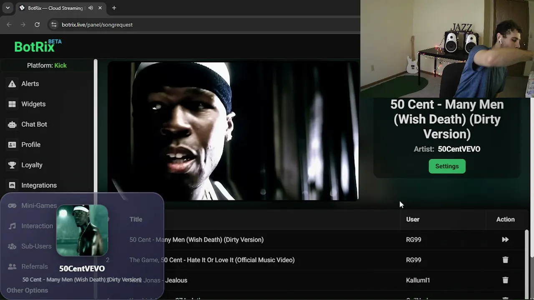The height and width of the screenshot is (300, 534).
Task: Select the Jealous song title in queue
Action: click(158, 280)
